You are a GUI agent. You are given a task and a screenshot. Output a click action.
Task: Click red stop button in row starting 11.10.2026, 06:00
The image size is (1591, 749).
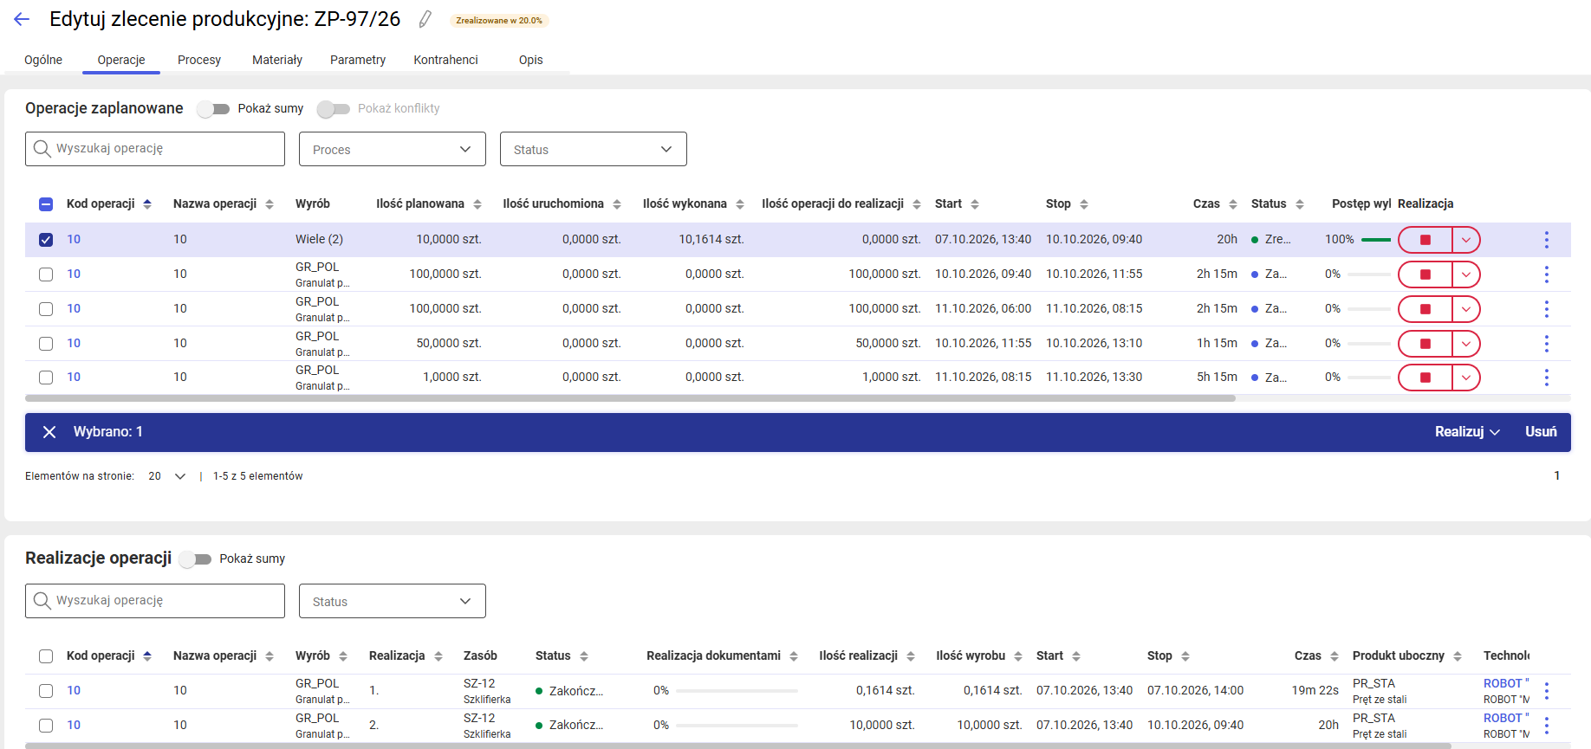[1425, 309]
